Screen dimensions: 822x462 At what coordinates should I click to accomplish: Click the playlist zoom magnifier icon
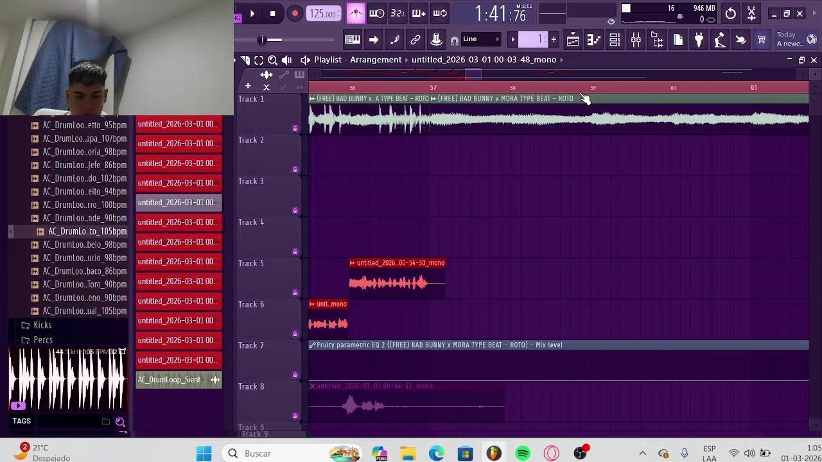click(272, 60)
